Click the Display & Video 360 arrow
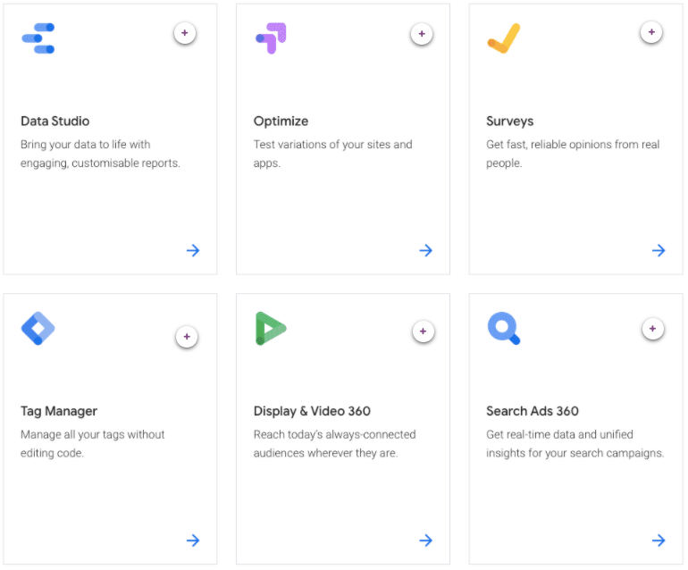The height and width of the screenshot is (570, 688). (426, 541)
